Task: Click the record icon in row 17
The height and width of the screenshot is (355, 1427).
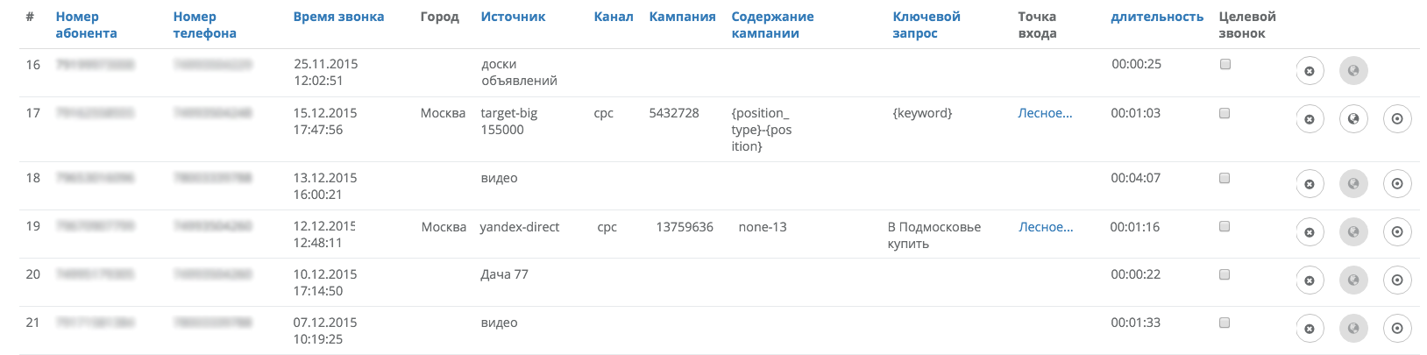Action: pos(1397,119)
